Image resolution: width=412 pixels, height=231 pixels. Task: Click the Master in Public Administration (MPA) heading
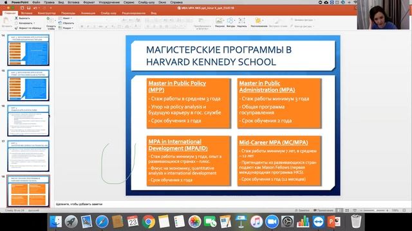pos(267,87)
